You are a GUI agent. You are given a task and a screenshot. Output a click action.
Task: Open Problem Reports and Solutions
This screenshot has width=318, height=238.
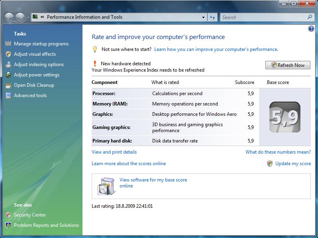coord(46,225)
